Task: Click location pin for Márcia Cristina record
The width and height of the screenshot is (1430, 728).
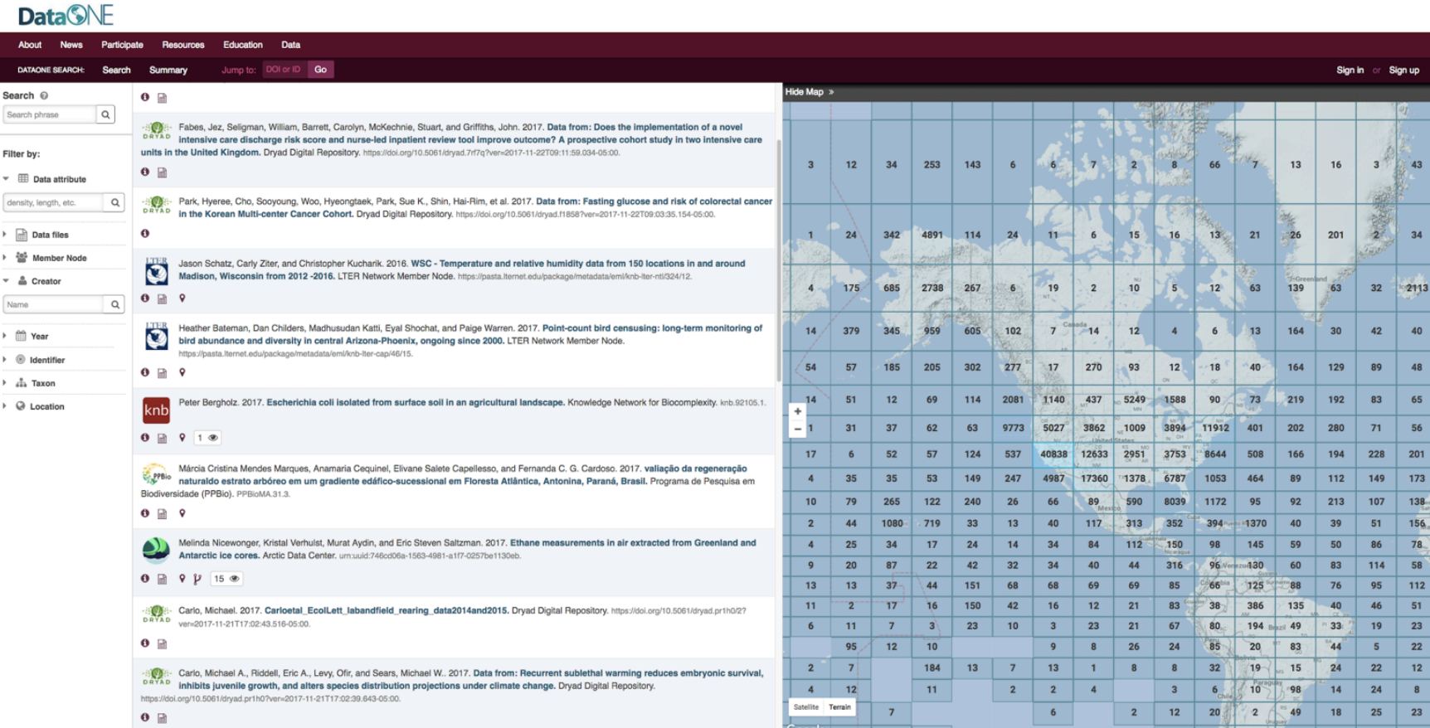Action: pos(182,513)
